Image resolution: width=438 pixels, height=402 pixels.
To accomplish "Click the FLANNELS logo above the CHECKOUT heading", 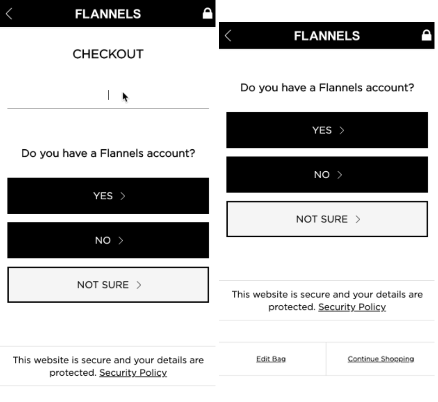I will pyautogui.click(x=108, y=14).
